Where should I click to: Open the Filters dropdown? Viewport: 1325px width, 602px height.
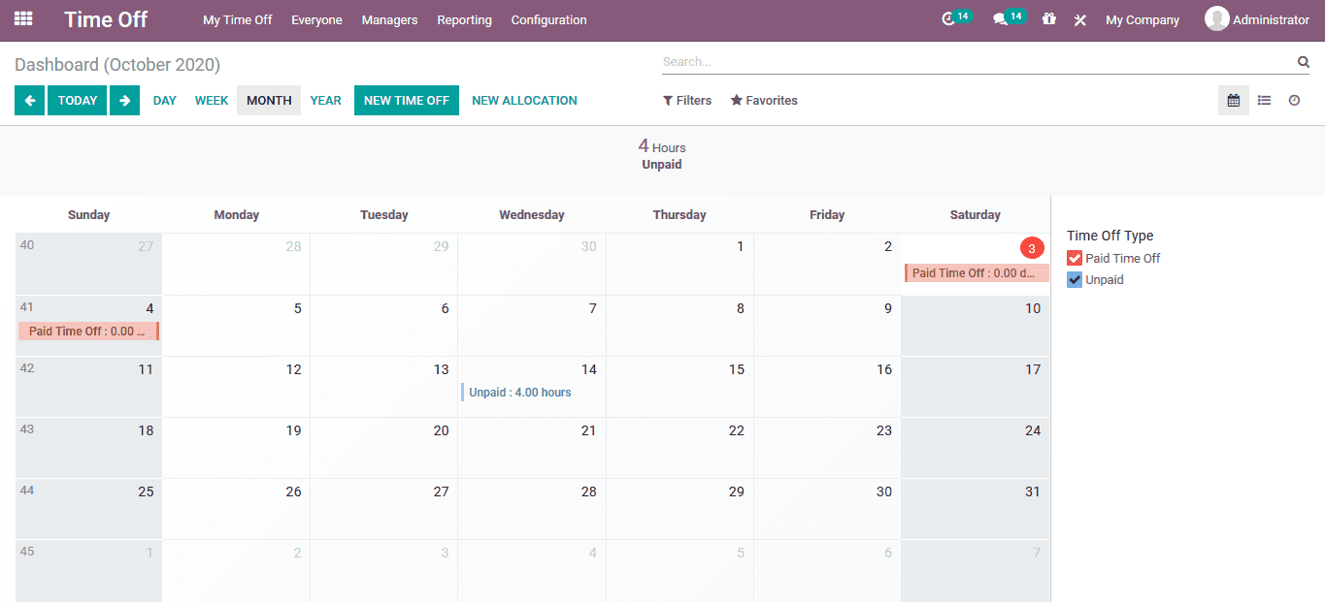686,100
